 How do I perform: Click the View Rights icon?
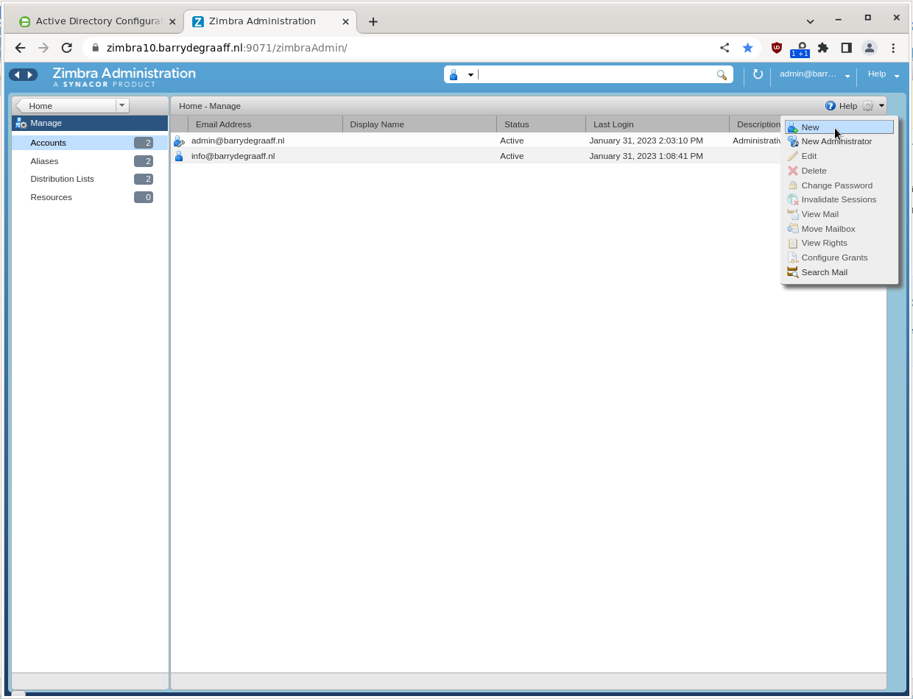click(x=792, y=243)
